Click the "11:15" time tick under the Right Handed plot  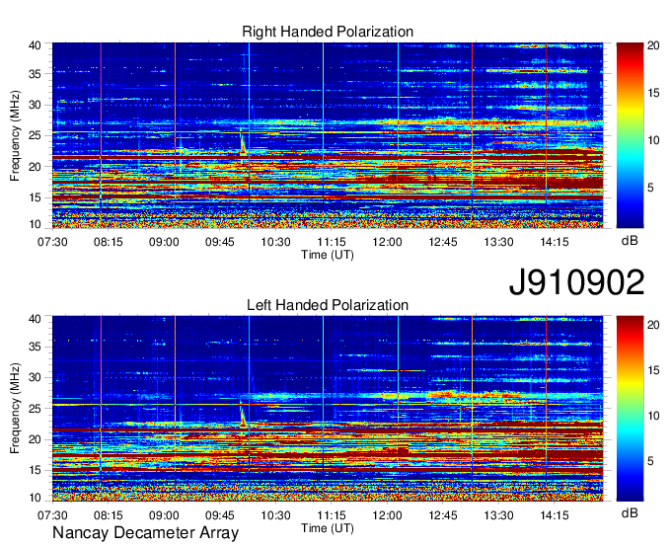(x=332, y=242)
